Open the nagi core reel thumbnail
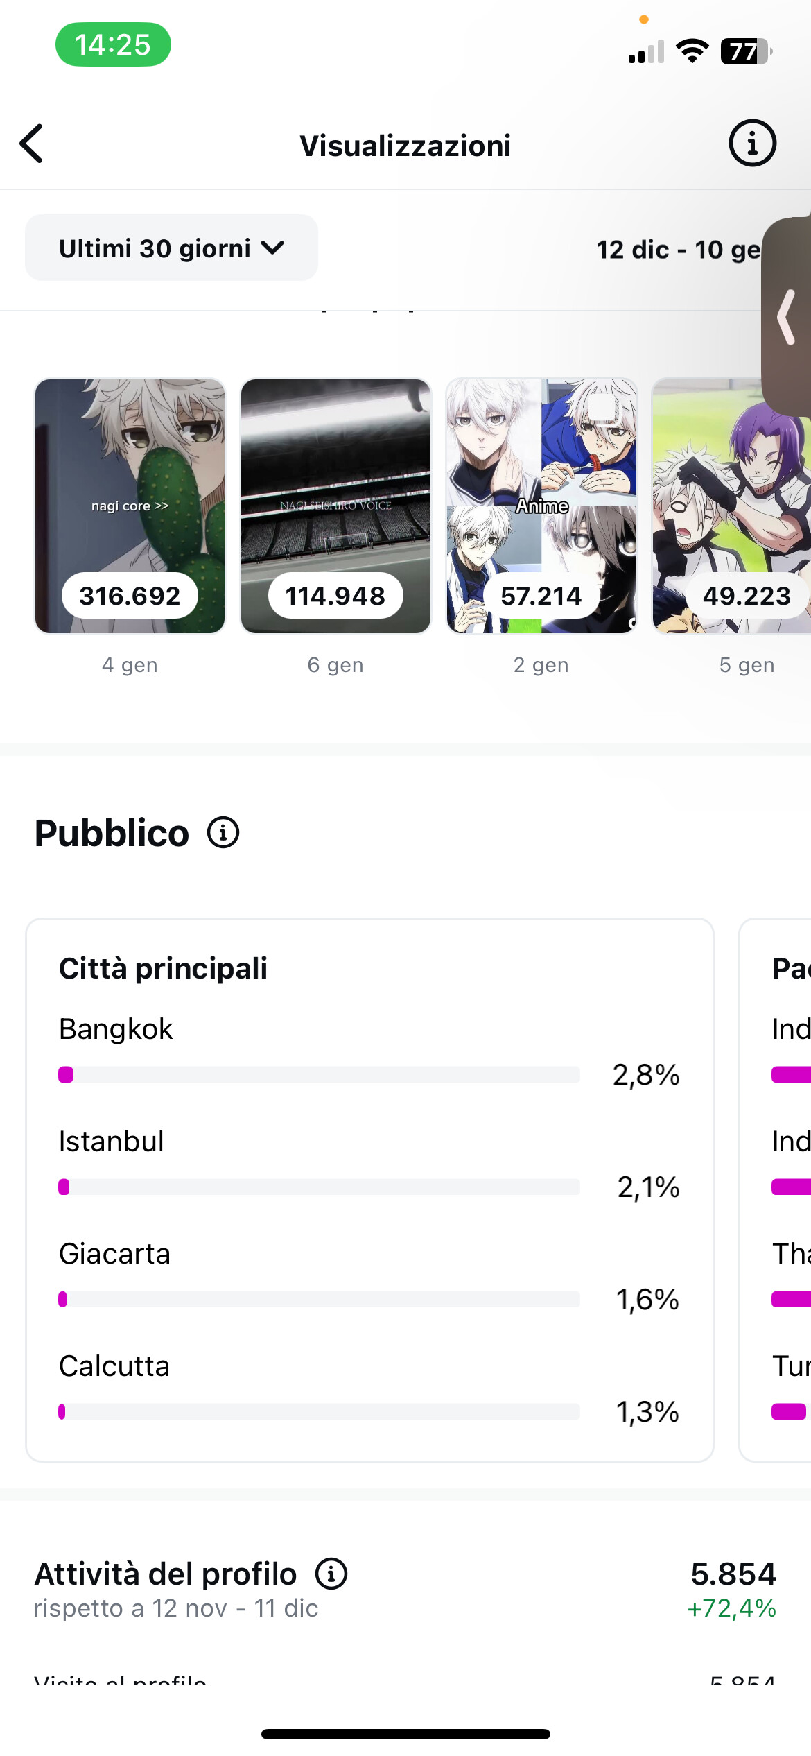 (130, 506)
